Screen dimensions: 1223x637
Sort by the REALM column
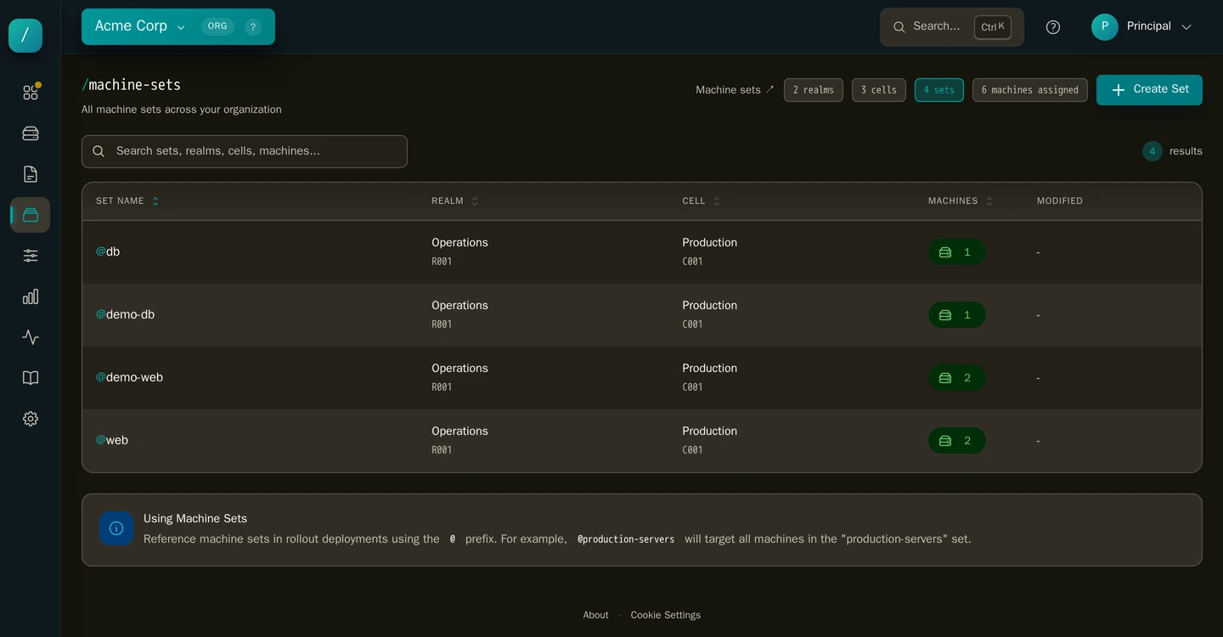[455, 201]
